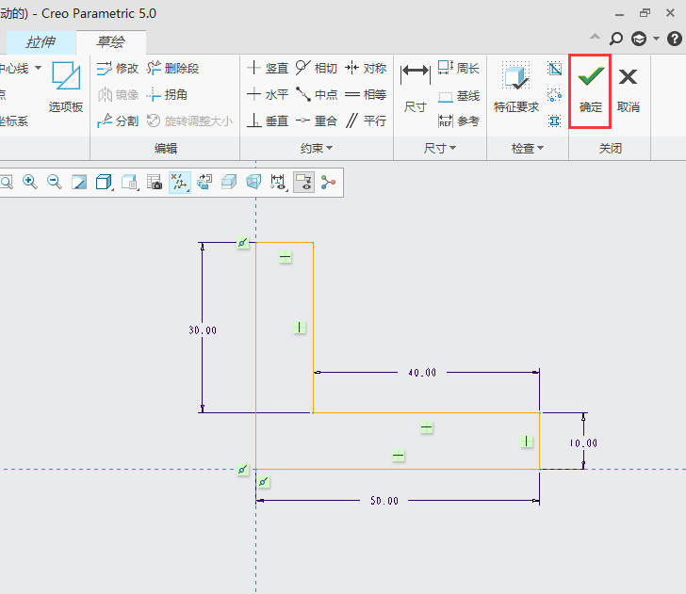This screenshot has height=594, width=686.
Task: Select the 50.00 horizontal dimension value
Action: coord(384,501)
